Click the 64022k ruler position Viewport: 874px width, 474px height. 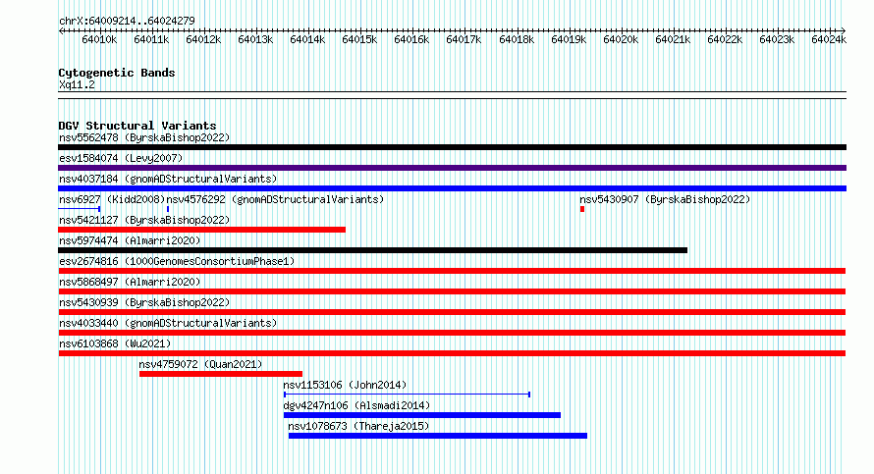[x=725, y=39]
